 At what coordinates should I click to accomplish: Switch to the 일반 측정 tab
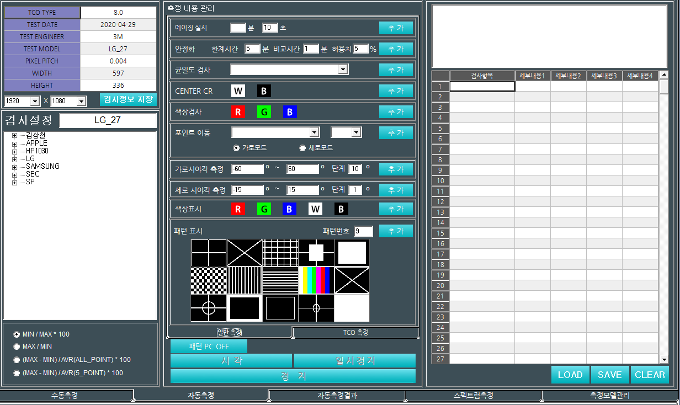[x=230, y=332]
